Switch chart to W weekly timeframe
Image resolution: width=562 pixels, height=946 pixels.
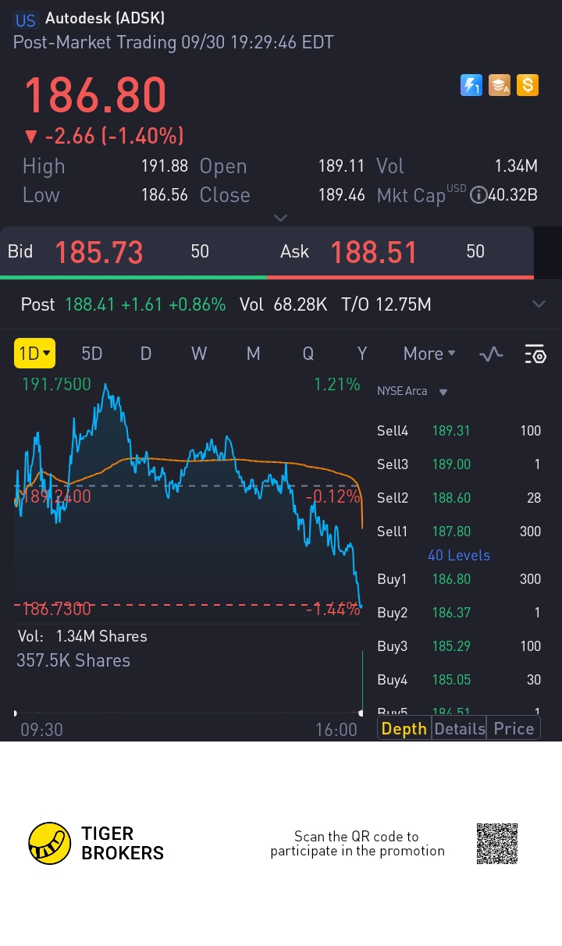(x=199, y=354)
